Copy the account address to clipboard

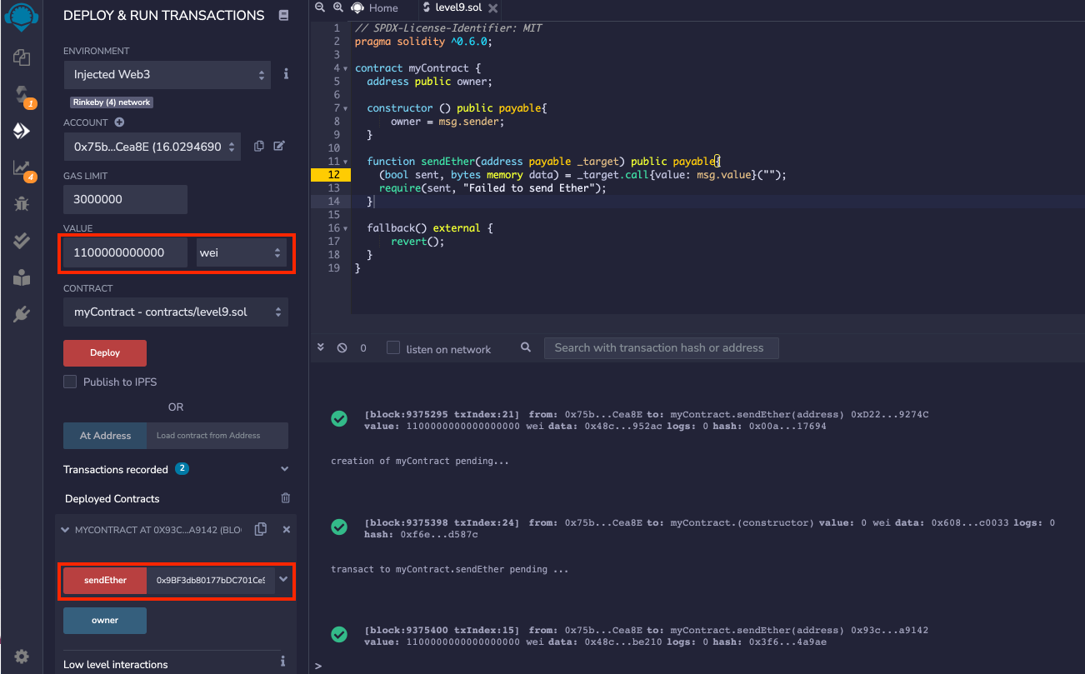click(259, 146)
